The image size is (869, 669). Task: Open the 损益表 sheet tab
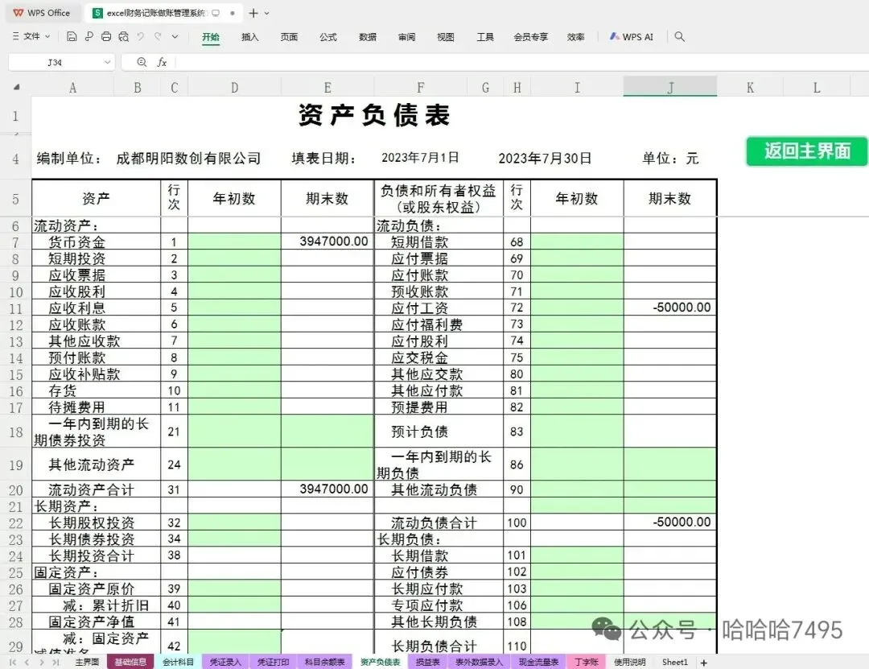tap(427, 663)
